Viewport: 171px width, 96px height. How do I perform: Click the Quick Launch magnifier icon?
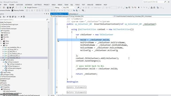point(165,2)
